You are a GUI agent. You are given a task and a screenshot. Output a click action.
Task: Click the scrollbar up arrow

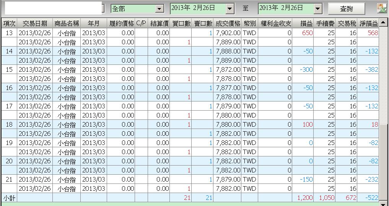tap(383, 23)
